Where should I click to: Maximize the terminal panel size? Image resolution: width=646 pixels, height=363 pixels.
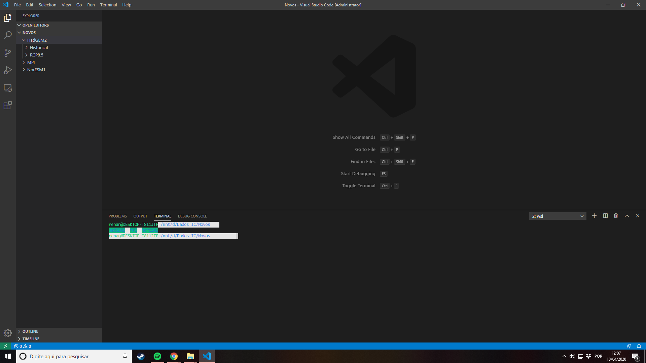[x=626, y=216]
